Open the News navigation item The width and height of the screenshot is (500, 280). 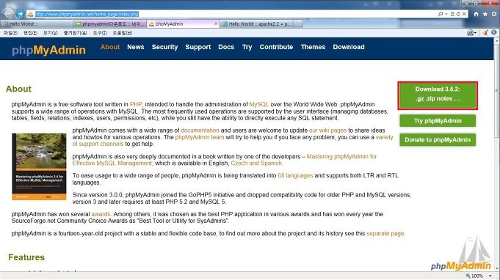point(136,47)
